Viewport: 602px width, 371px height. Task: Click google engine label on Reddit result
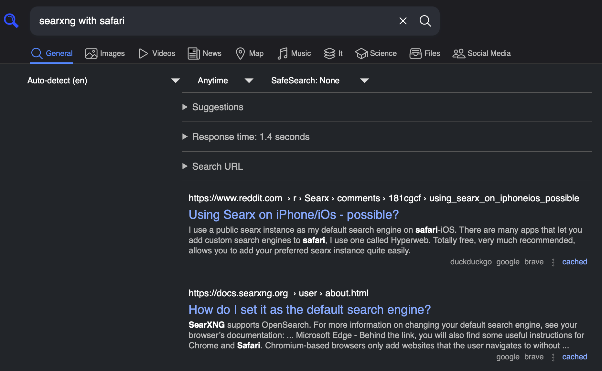(508, 262)
